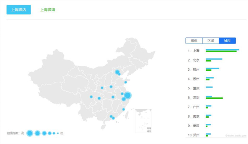
Task: Click the Xi'an dot on the map
Action: 102,88
